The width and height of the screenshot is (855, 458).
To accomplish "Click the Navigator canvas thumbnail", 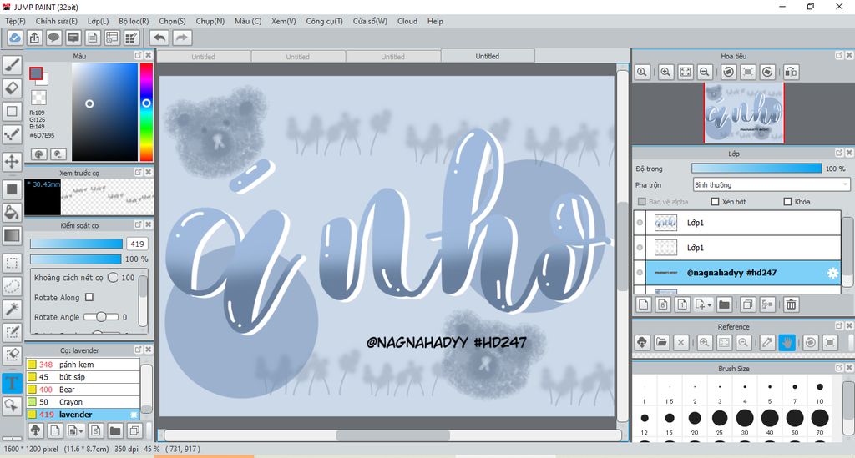I will (x=744, y=113).
